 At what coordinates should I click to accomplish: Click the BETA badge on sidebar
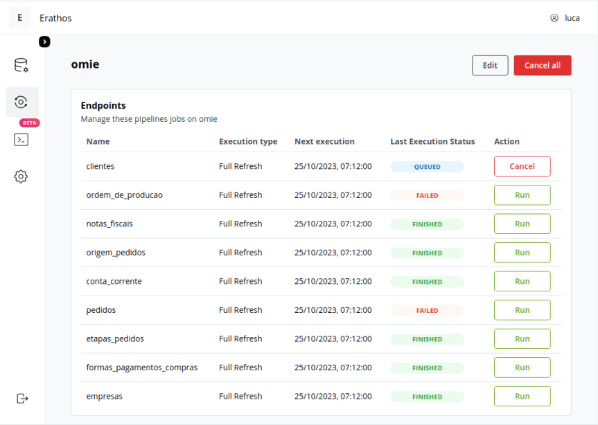tap(29, 123)
